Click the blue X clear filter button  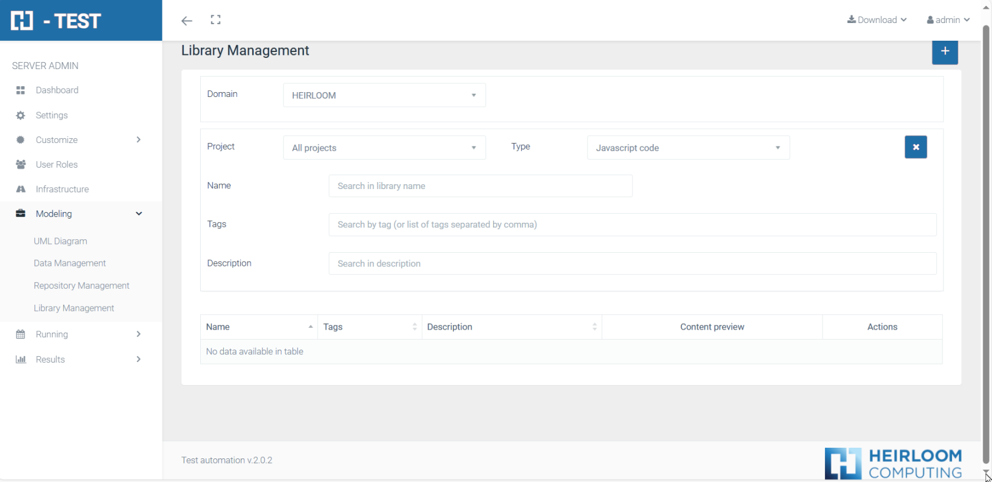click(915, 147)
